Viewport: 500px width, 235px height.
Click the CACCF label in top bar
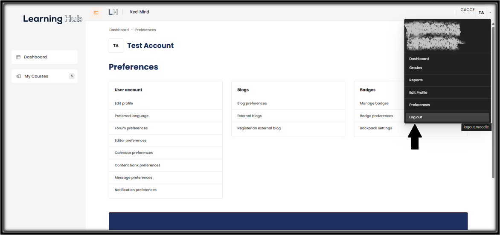(x=468, y=10)
